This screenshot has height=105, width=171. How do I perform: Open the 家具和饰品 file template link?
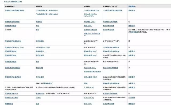point(40,94)
